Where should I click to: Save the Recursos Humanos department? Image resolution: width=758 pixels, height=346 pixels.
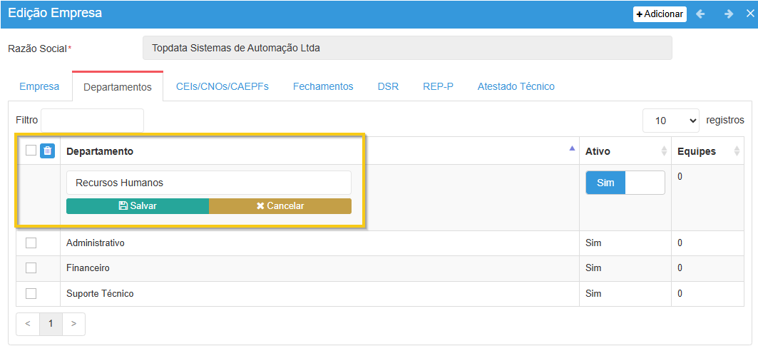point(138,205)
